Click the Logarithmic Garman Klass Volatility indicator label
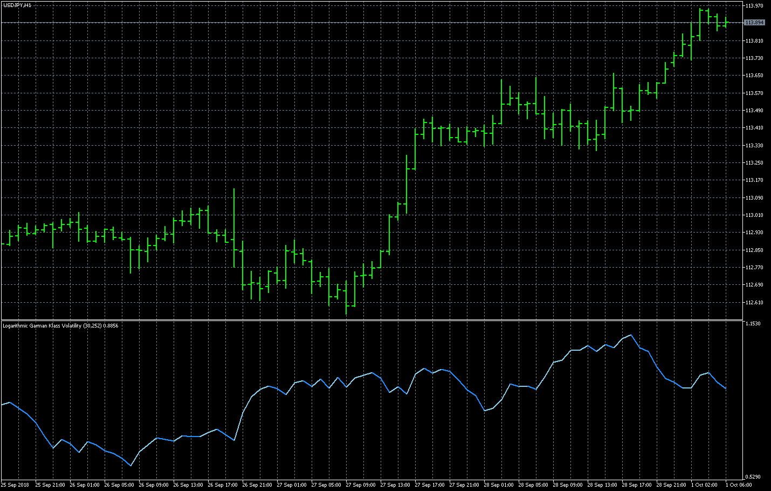This screenshot has height=491, width=771. pyautogui.click(x=60, y=326)
